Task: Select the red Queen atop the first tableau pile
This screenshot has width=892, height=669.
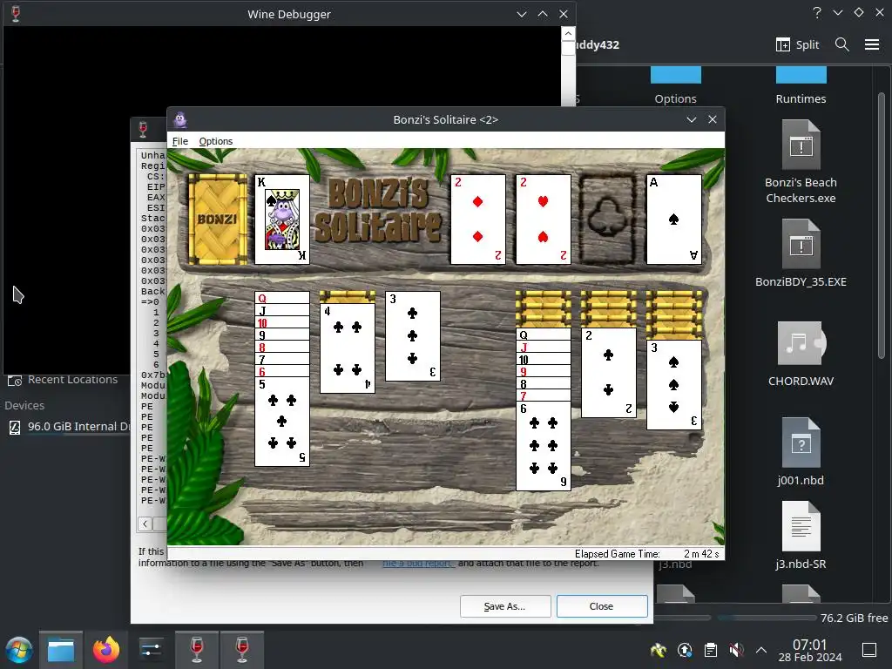Action: [x=282, y=298]
